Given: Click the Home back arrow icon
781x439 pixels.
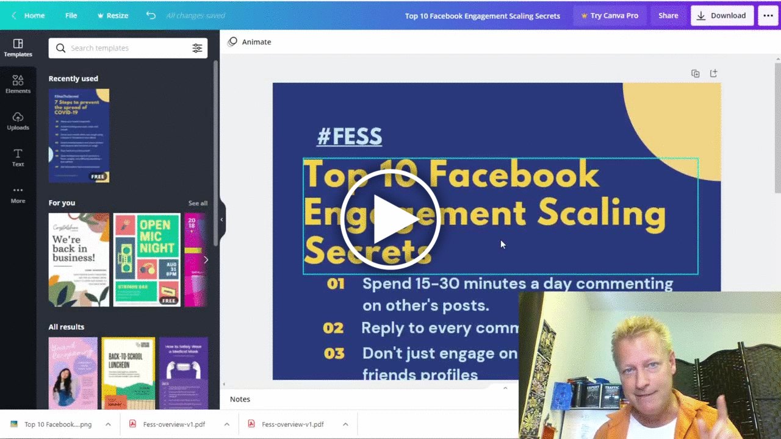Looking at the screenshot, I should [x=14, y=15].
